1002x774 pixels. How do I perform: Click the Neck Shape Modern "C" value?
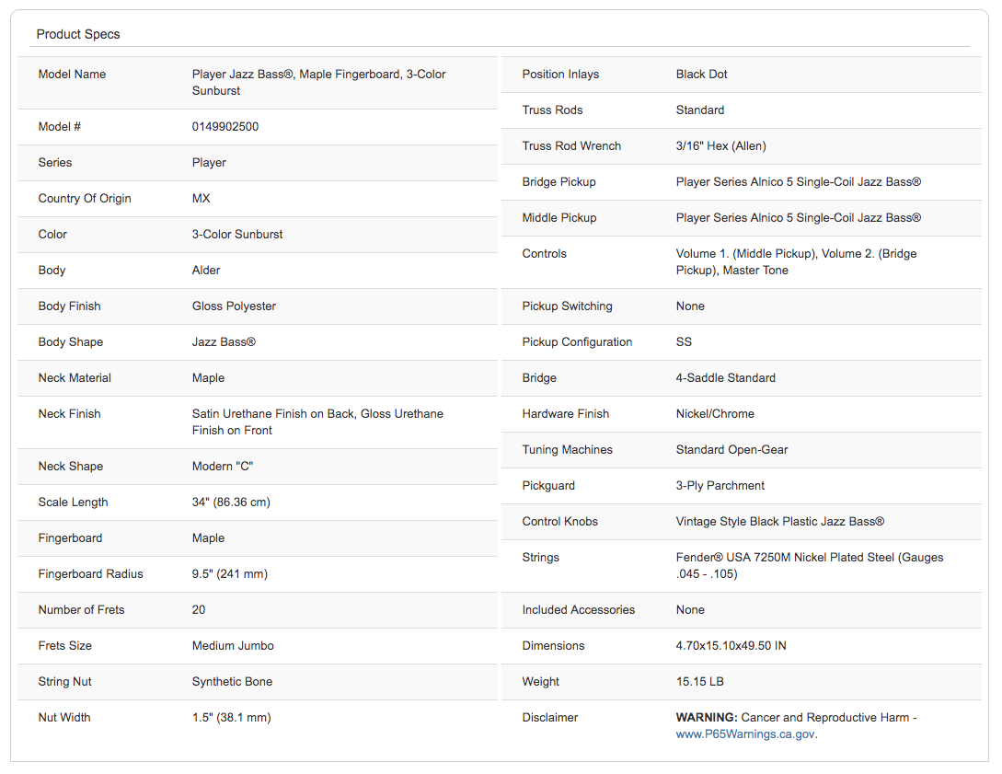(223, 466)
